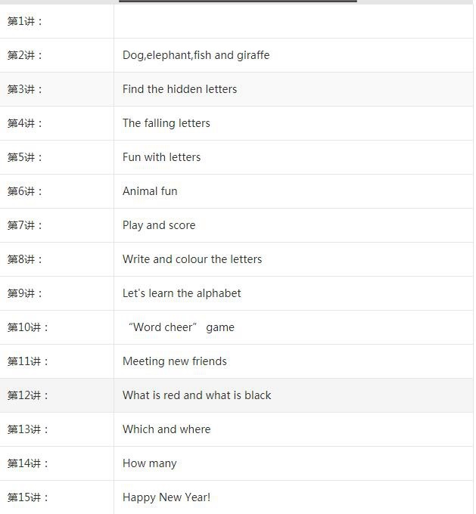Open "What is red and what is black"
Viewport: 476px width, 514px height.
197,395
